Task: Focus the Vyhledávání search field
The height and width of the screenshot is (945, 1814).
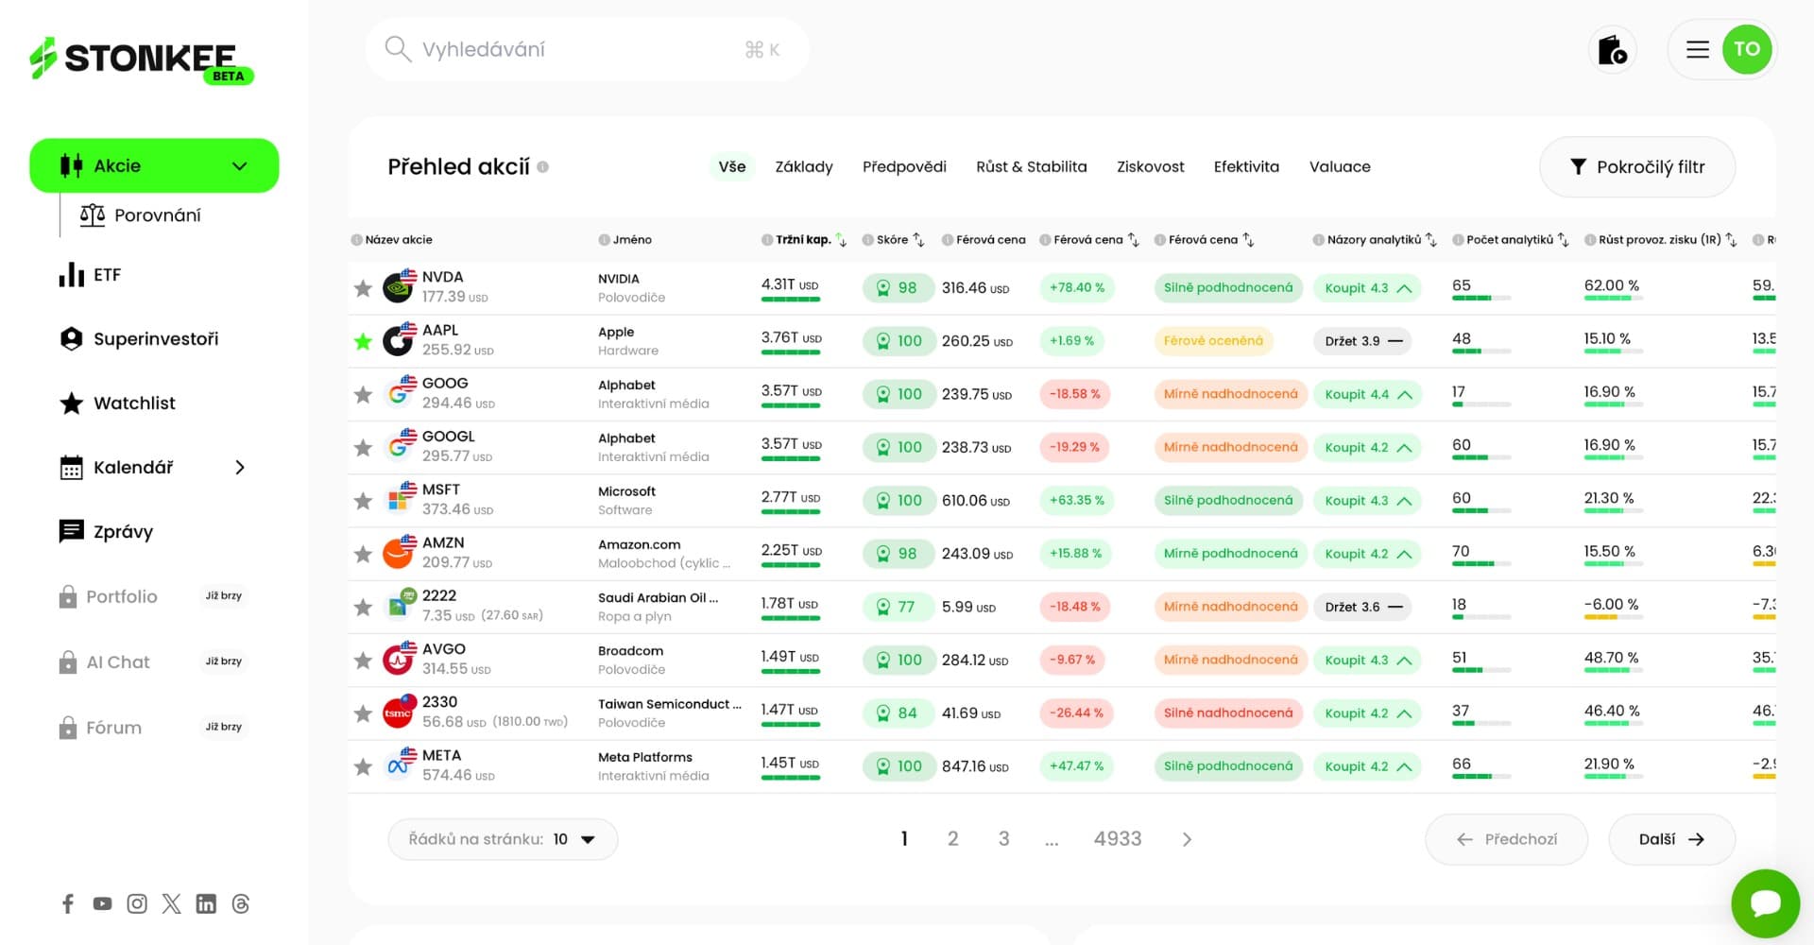Action: click(x=587, y=49)
